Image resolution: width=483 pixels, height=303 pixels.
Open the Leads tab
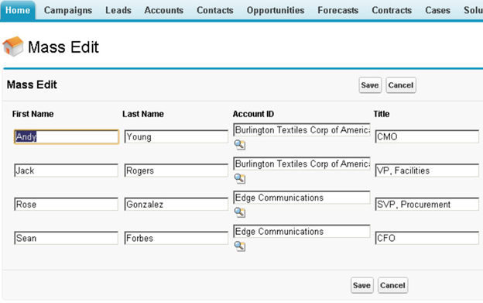pyautogui.click(x=118, y=10)
